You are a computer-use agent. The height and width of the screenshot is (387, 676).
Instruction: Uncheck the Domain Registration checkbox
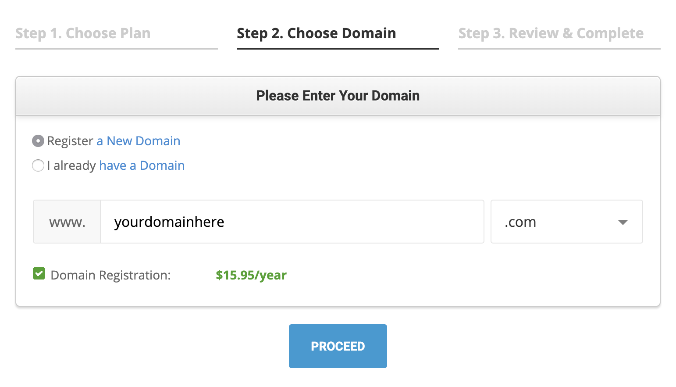click(x=39, y=274)
